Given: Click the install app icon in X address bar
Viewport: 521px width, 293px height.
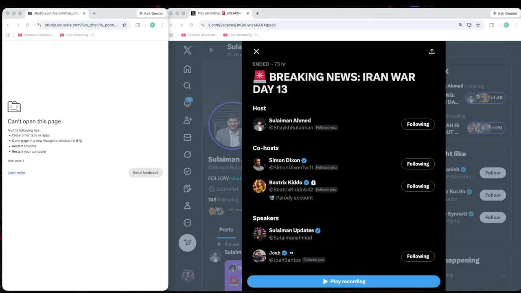Looking at the screenshot, I should pos(469,25).
